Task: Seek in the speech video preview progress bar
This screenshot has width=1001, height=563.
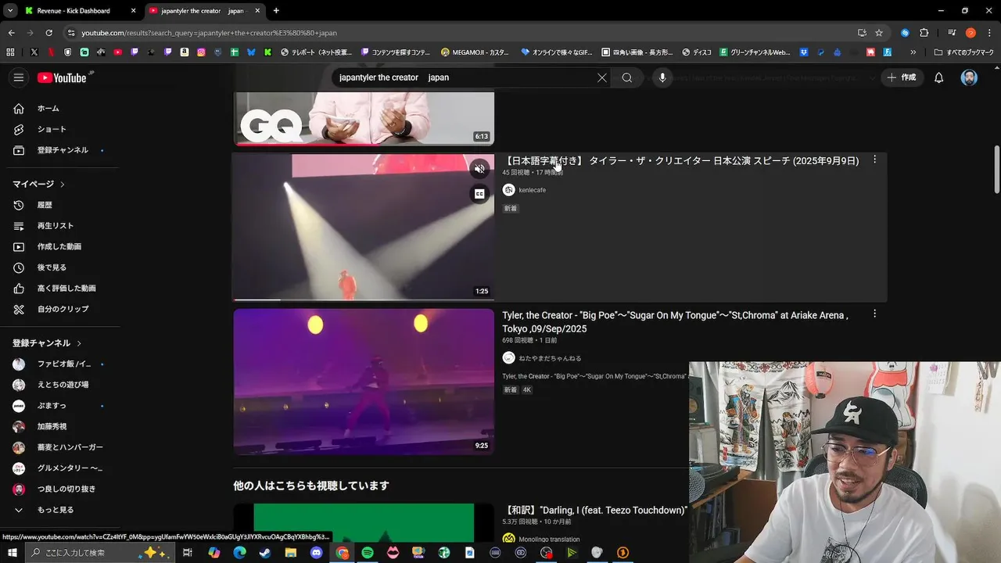Action: (x=364, y=299)
